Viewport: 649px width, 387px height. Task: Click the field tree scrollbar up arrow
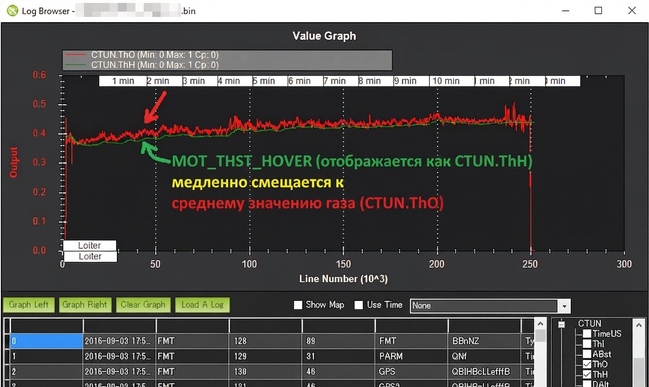[x=638, y=326]
